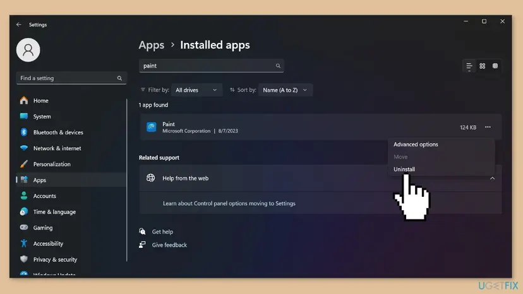
Task: Click the Related support heading
Action: [x=159, y=158]
